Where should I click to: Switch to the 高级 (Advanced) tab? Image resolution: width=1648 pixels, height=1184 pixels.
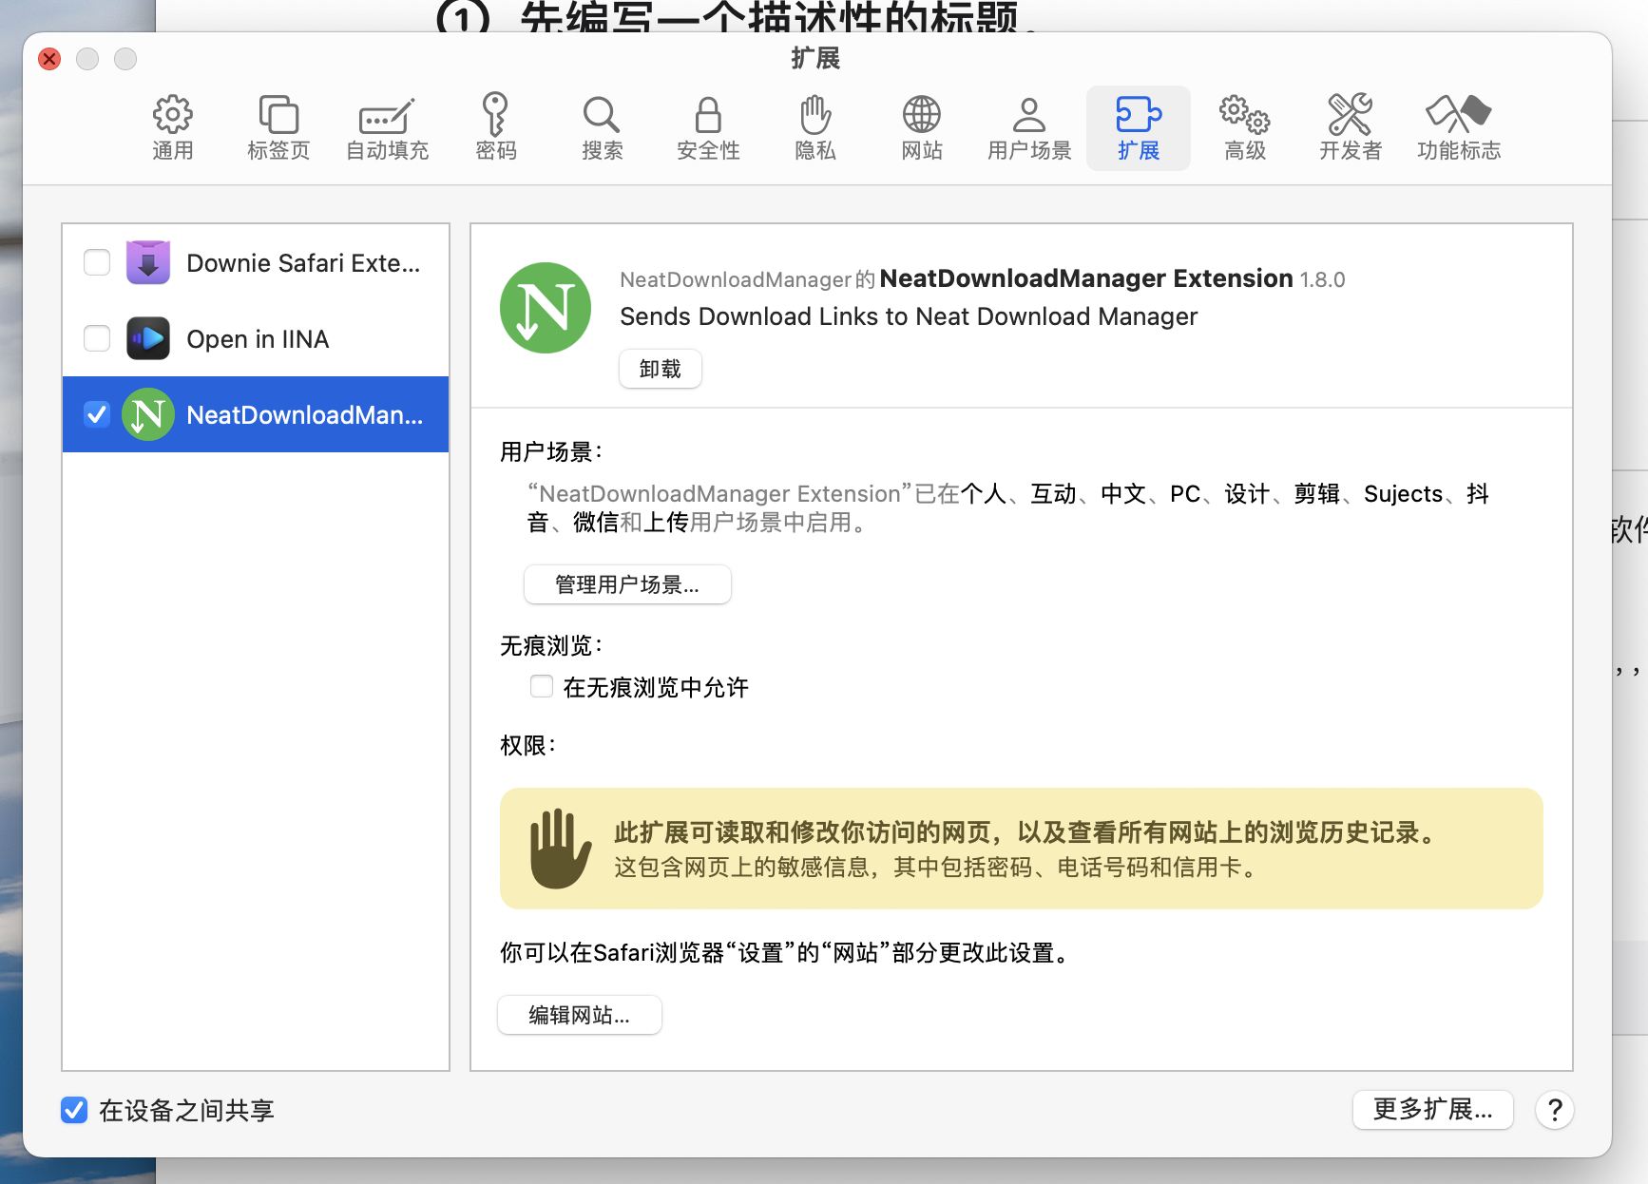1244,127
